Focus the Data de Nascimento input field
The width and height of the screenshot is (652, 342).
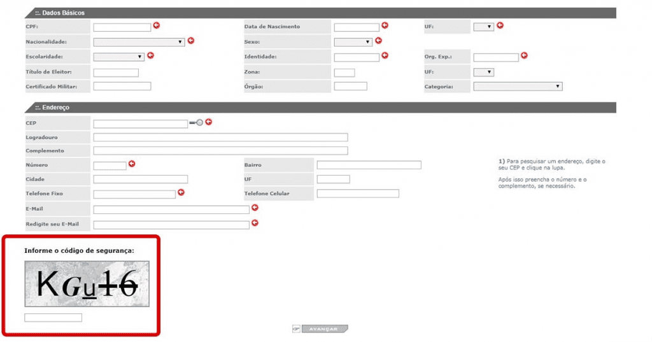coord(357,27)
